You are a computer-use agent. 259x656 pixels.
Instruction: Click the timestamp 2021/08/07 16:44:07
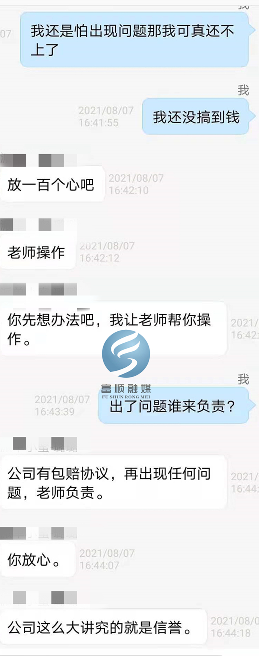click(x=107, y=559)
